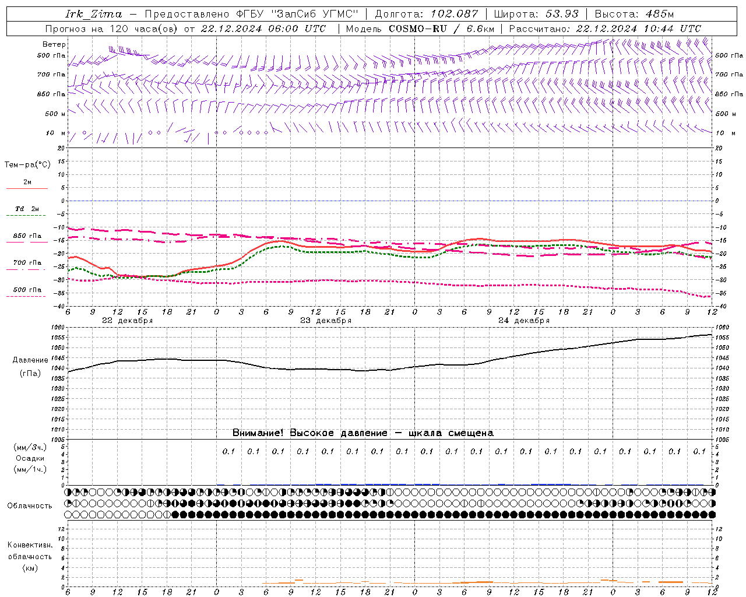
Task: Click the Рассчитано: 22.12.2024 10:44 UTC text
Action: tap(605, 29)
